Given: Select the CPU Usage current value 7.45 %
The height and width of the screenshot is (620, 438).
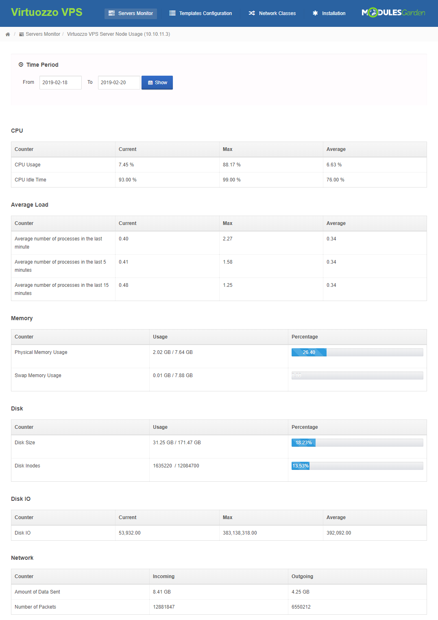Looking at the screenshot, I should pyautogui.click(x=126, y=165).
